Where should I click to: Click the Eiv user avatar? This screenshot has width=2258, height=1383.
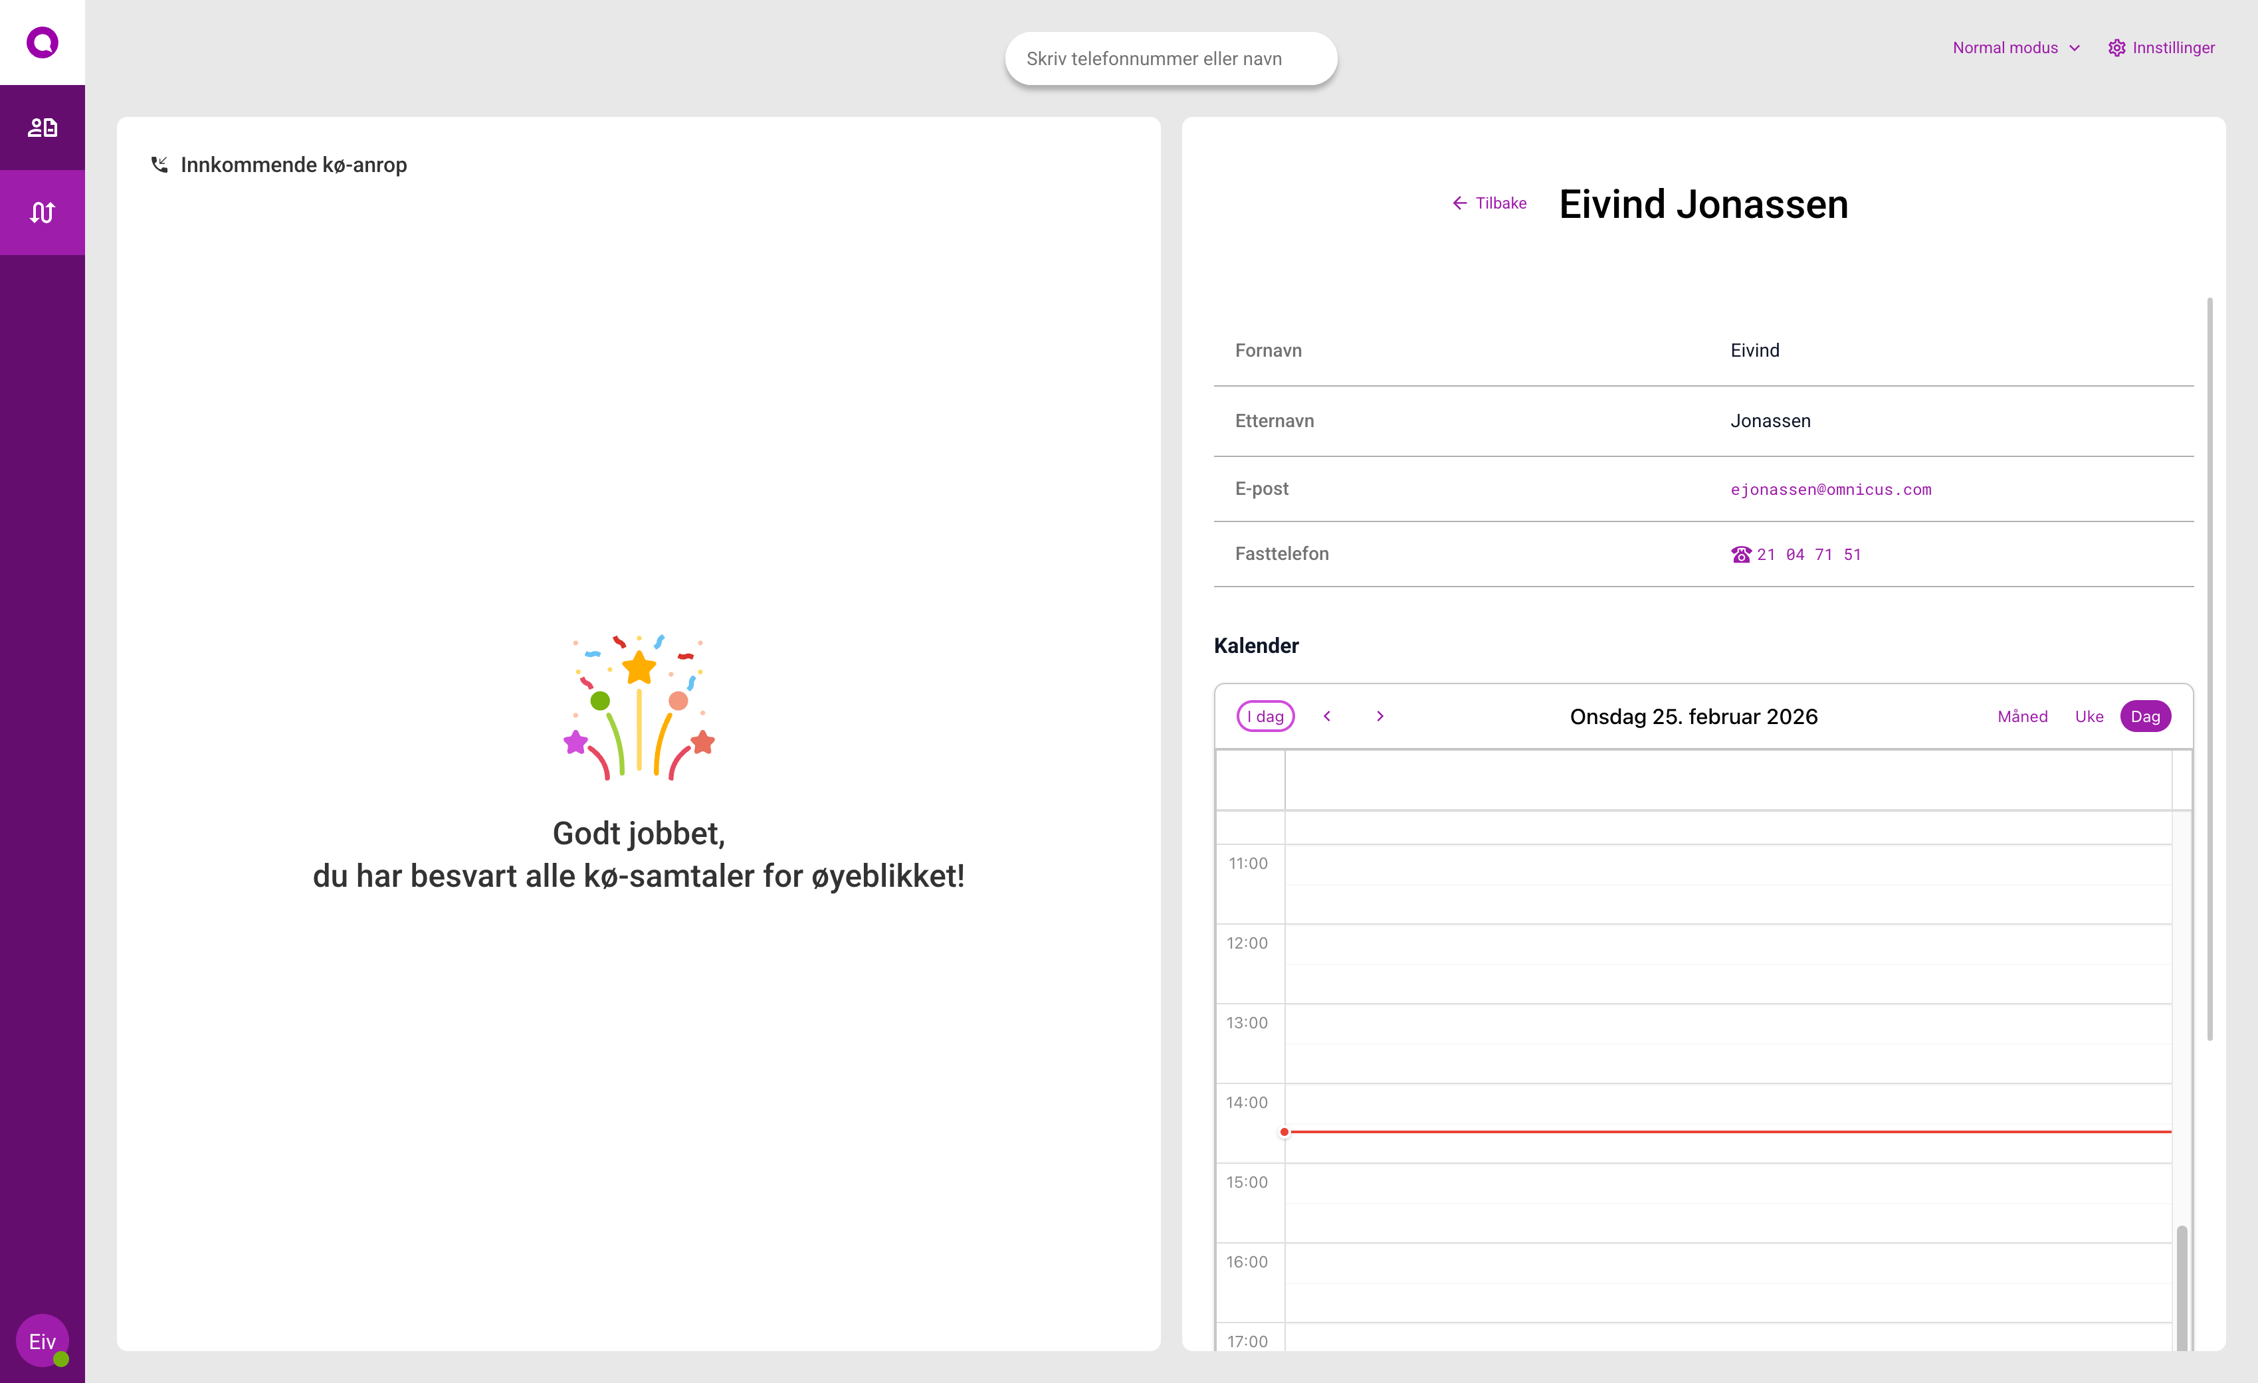click(x=42, y=1340)
